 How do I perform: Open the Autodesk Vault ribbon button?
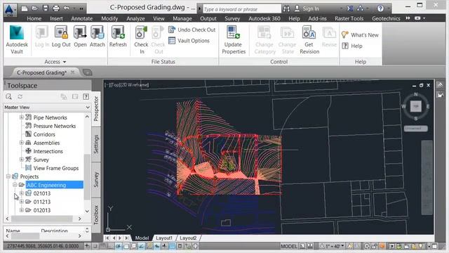coord(17,39)
